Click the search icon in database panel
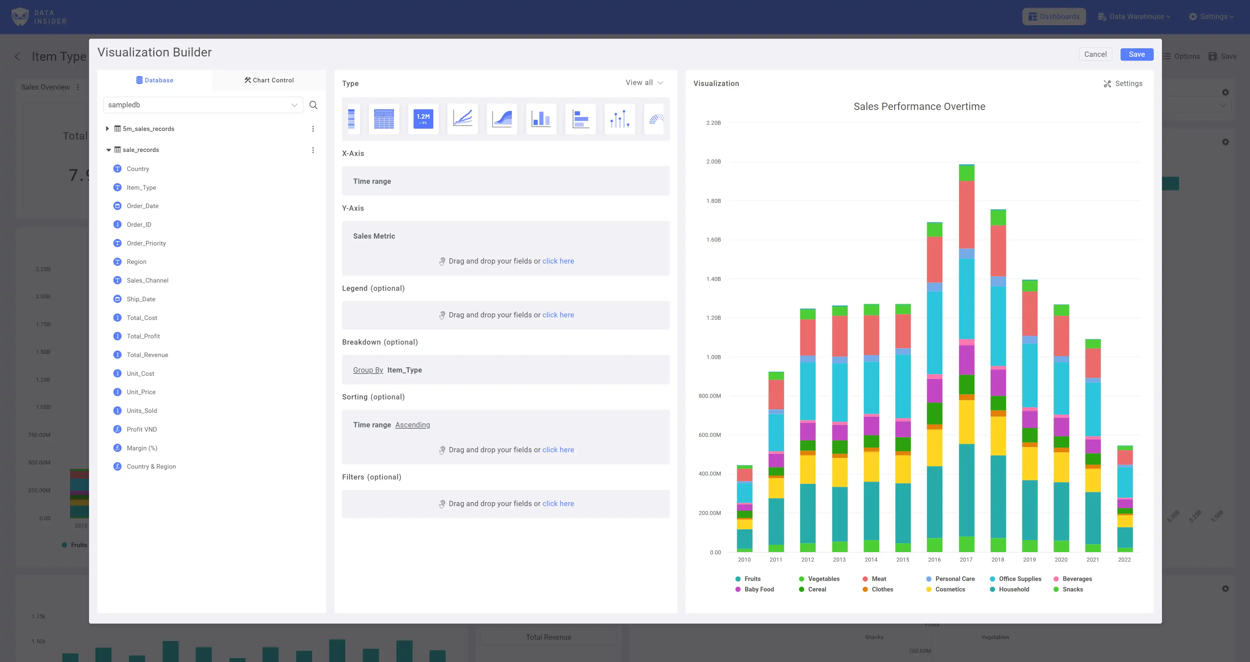 pos(313,105)
